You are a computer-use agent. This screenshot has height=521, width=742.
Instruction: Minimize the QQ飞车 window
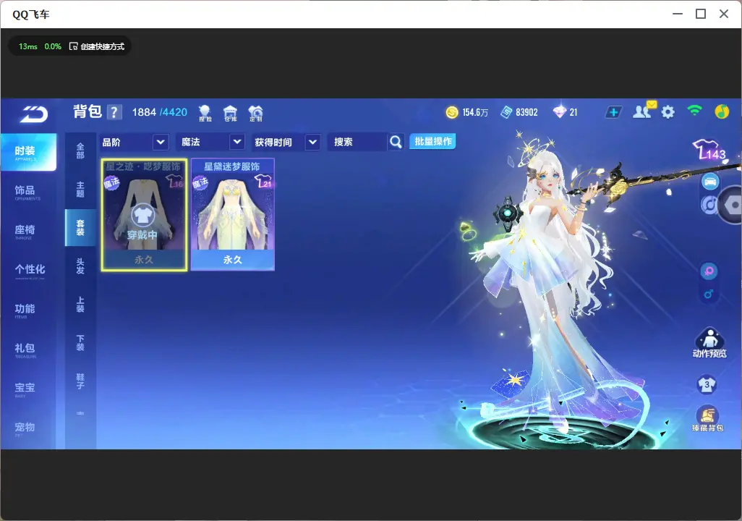678,14
